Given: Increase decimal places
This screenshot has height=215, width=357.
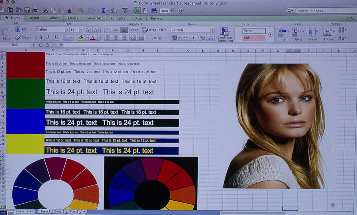Looking at the screenshot, I should (202, 38).
